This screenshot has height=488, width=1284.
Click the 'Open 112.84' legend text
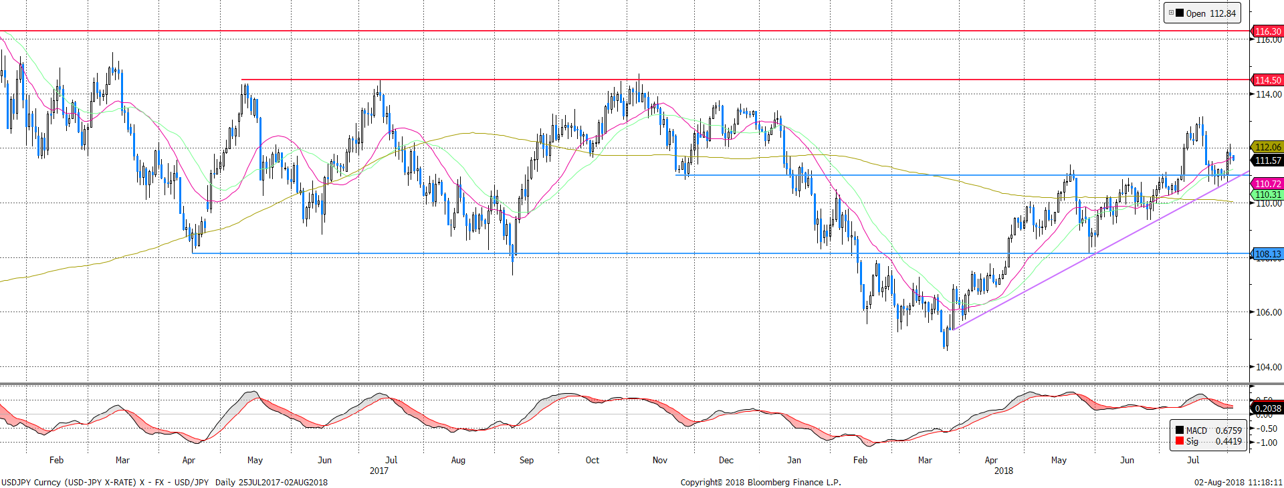point(1211,13)
